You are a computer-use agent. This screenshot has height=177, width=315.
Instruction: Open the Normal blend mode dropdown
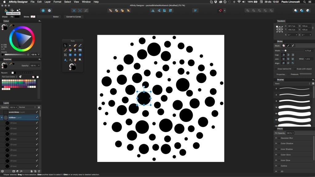click(x=27, y=107)
